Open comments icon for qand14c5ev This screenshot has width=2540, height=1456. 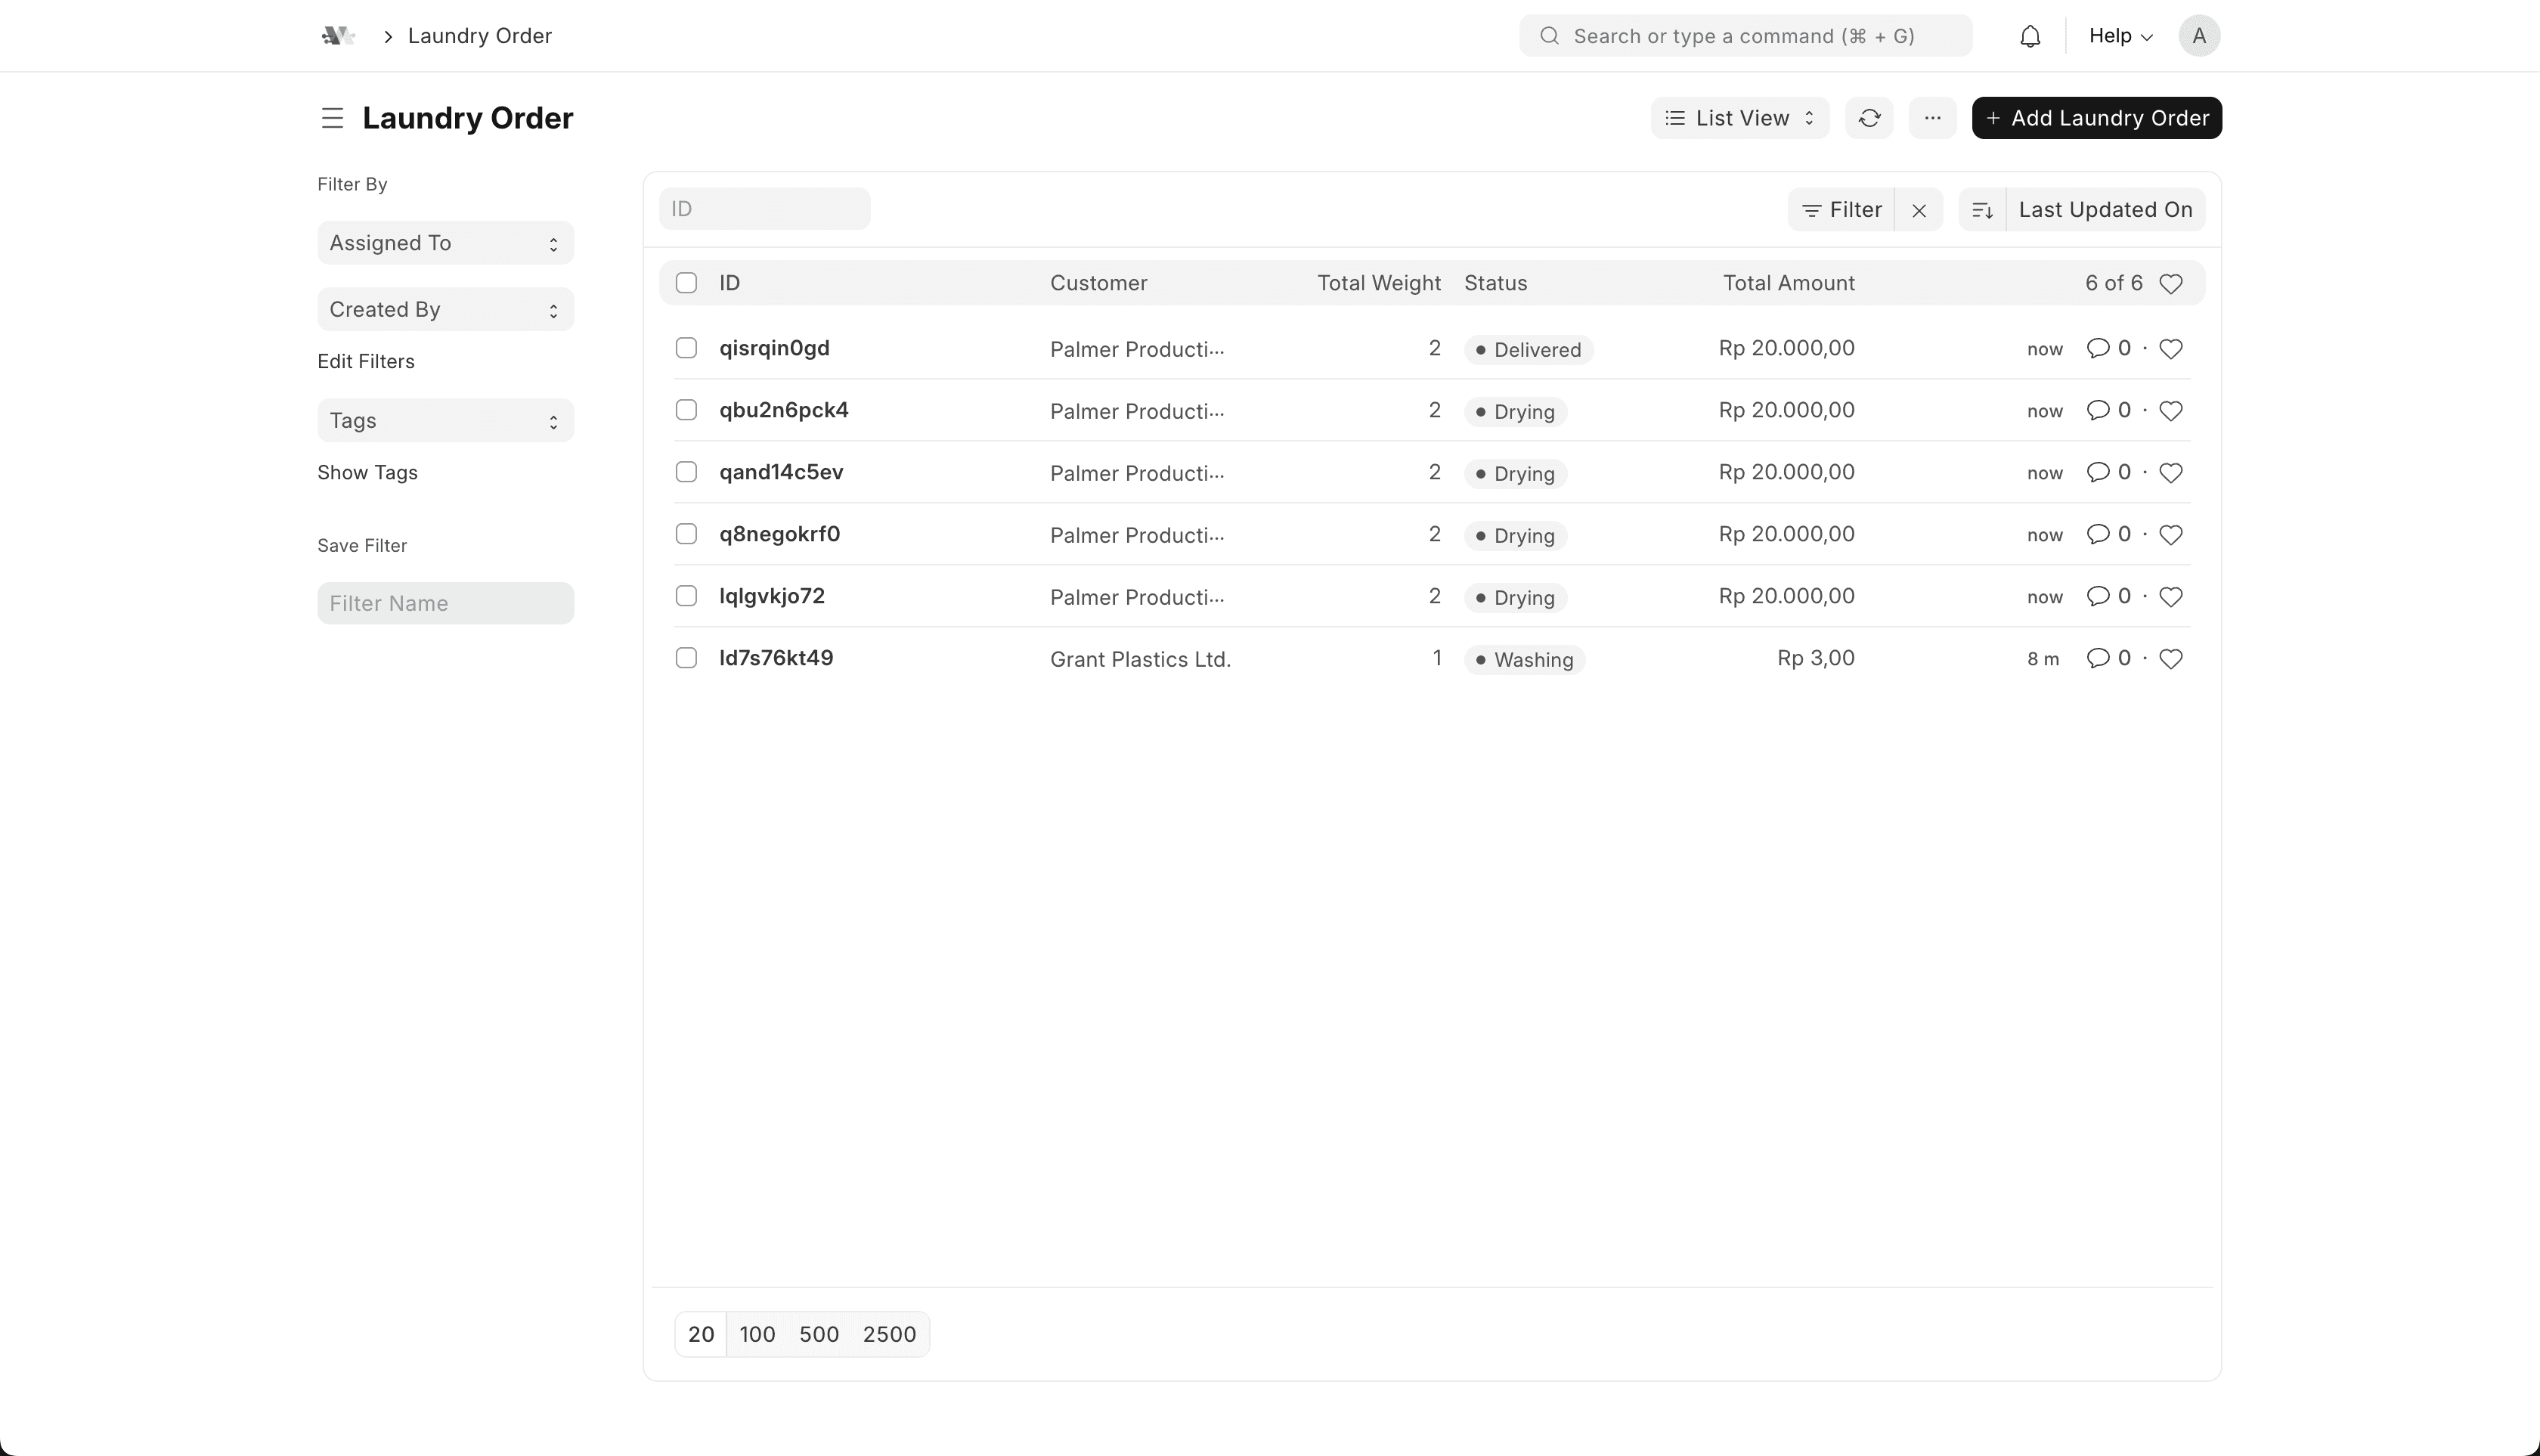pos(2097,472)
